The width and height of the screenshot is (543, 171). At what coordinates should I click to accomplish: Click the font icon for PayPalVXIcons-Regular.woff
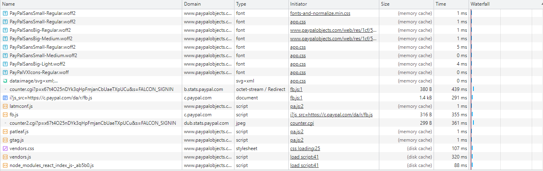(x=5, y=72)
